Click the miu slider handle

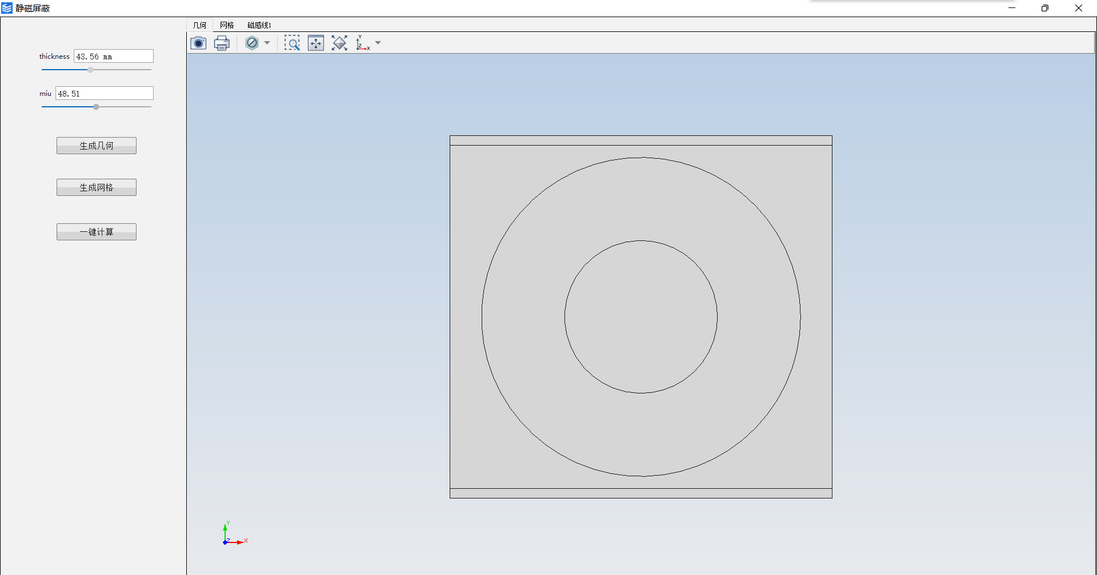[96, 107]
